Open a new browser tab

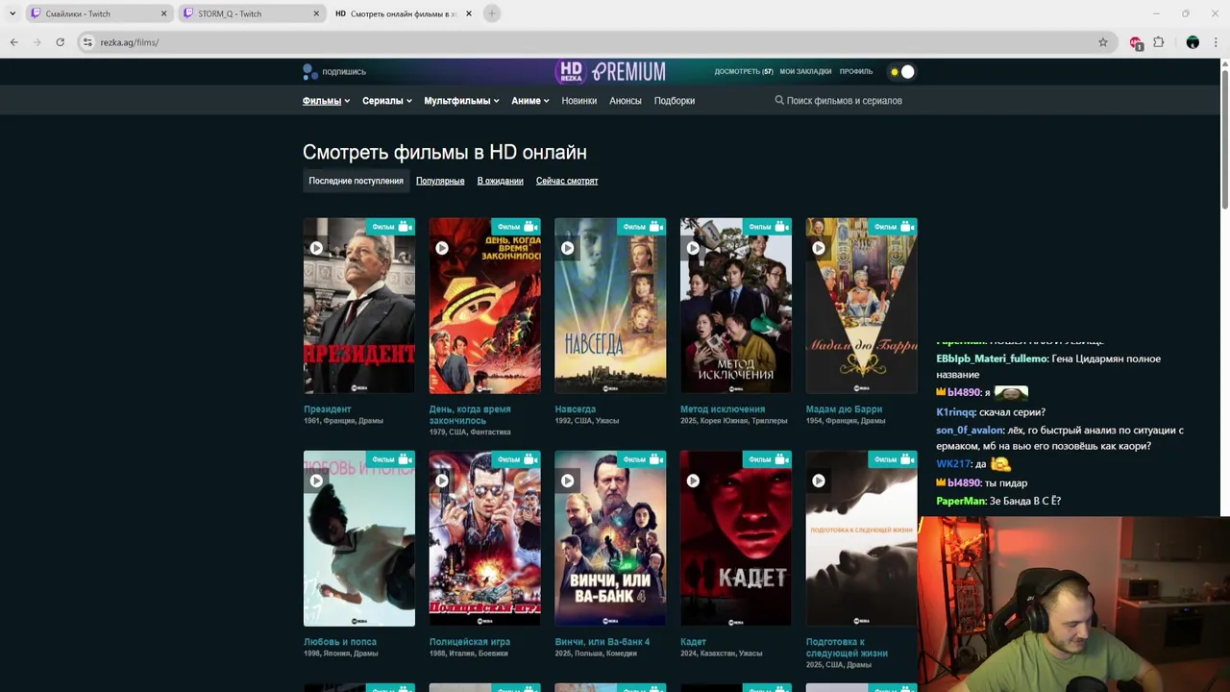[x=491, y=13]
